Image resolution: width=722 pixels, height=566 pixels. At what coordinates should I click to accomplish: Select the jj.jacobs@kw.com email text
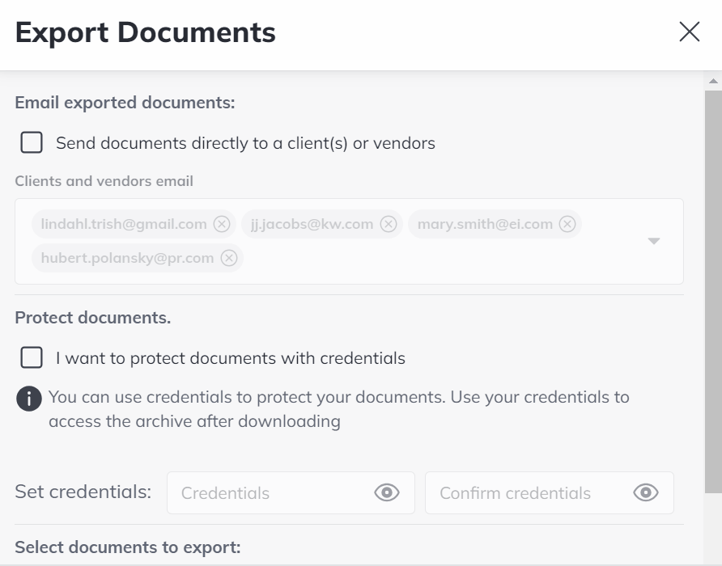pos(312,224)
